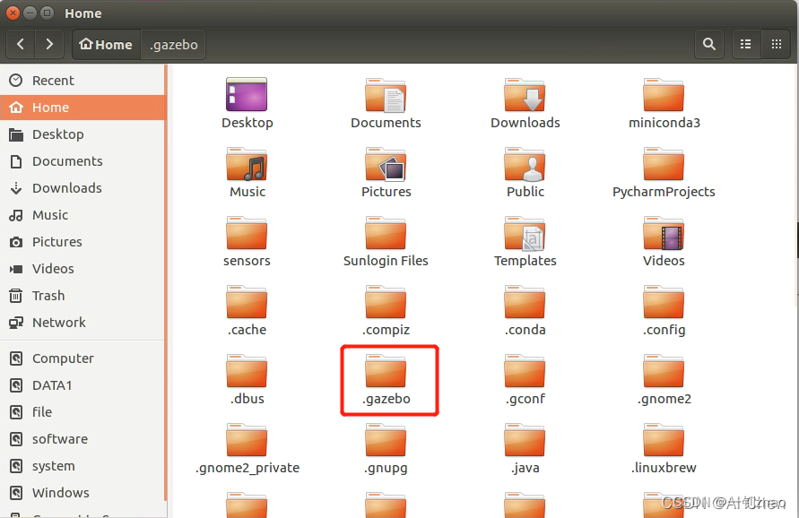
Task: Open Music in the sidebar
Action: 83,215
